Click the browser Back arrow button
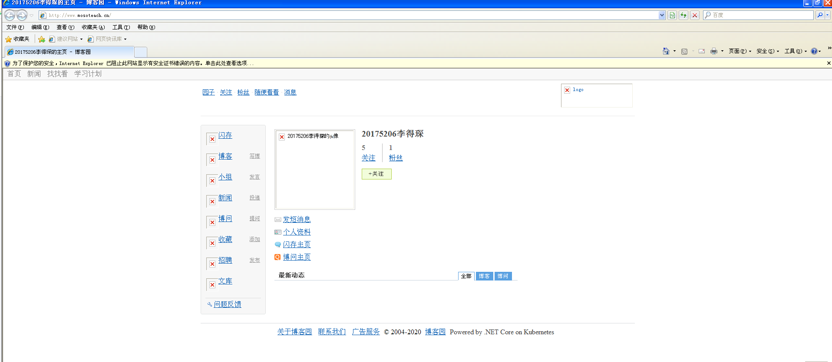This screenshot has height=362, width=832. [x=10, y=15]
